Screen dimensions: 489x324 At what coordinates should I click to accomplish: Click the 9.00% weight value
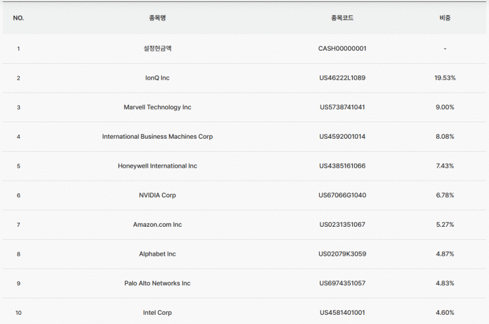[445, 107]
